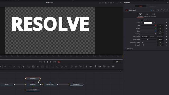
Task: Toggle the SpotLight1 tool enable dot
Action: pos(127,10)
